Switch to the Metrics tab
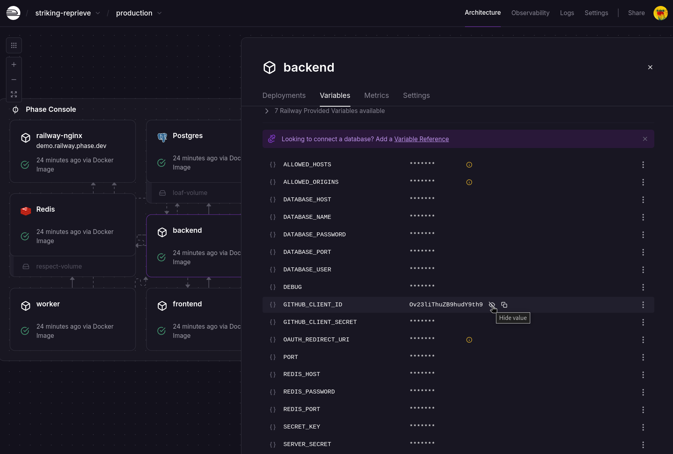Image resolution: width=673 pixels, height=454 pixels. [x=376, y=95]
